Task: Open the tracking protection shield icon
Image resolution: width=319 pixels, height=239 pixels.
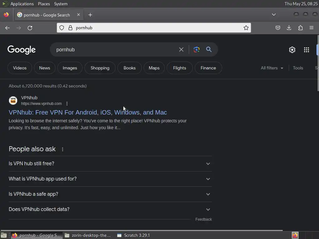Action: click(x=62, y=28)
